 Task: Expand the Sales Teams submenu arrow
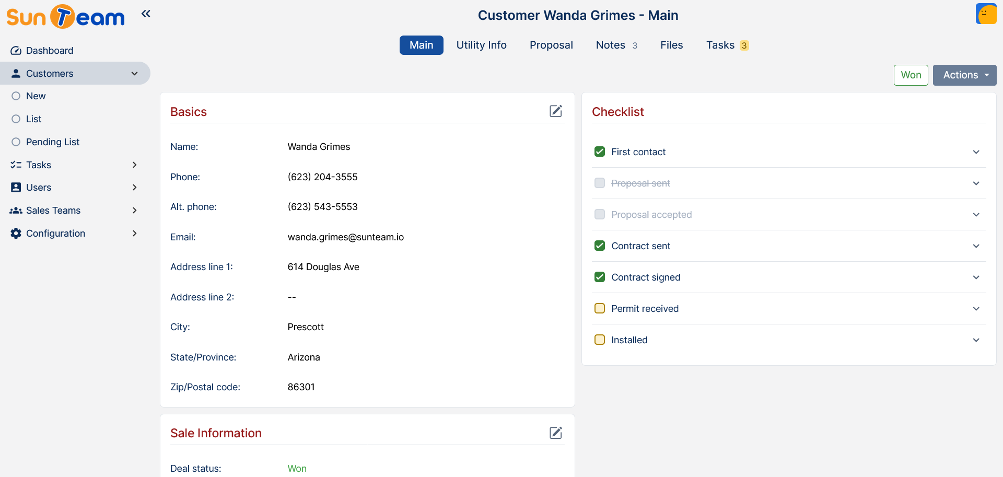coord(134,211)
